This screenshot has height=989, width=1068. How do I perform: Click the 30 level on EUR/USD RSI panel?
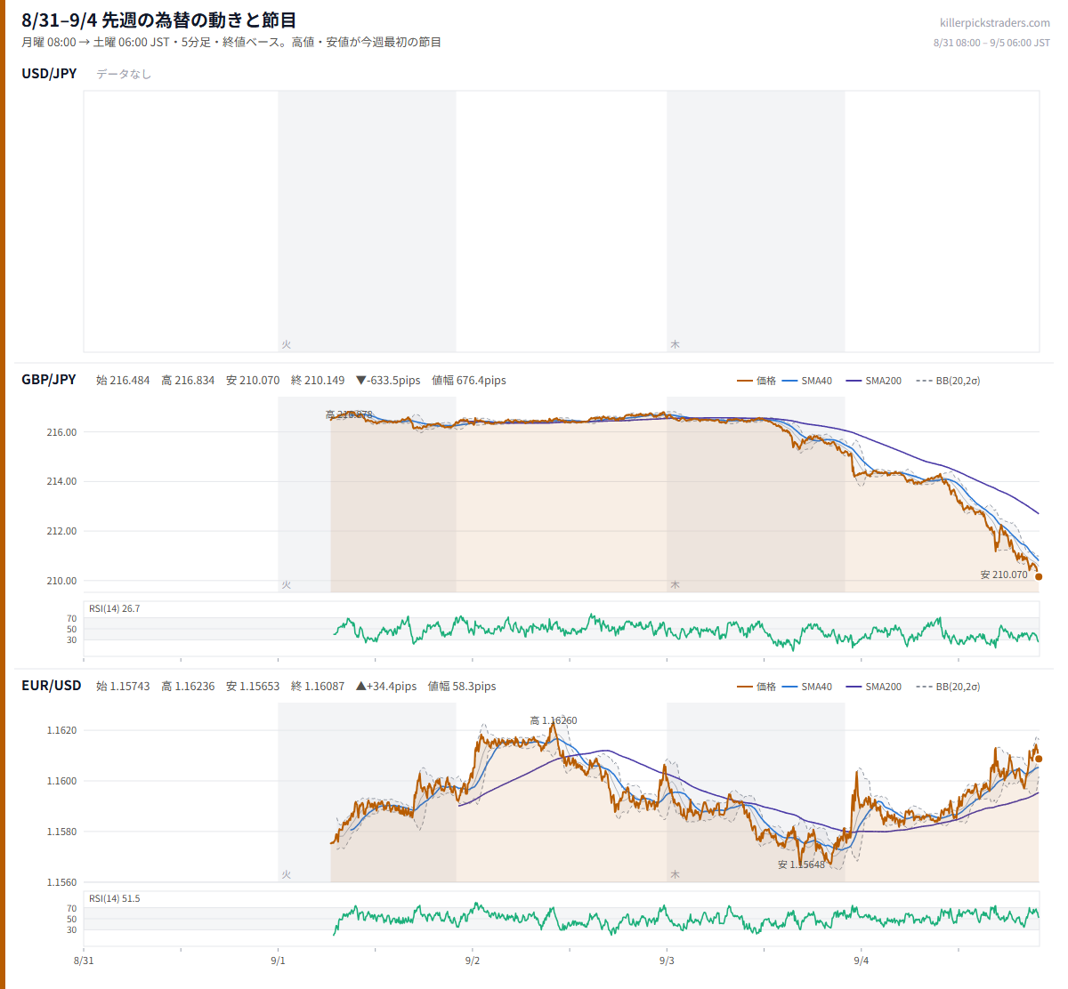[x=72, y=930]
